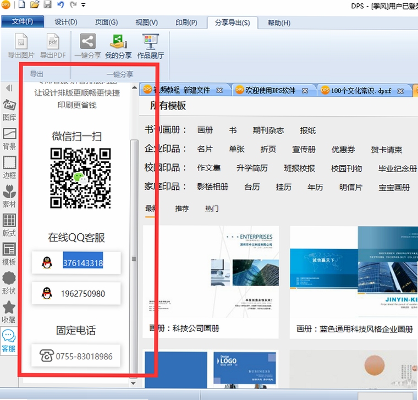Open the 科技公司画册 template thumbnail
Image resolution: width=418 pixels, height=400 pixels.
pyautogui.click(x=211, y=272)
